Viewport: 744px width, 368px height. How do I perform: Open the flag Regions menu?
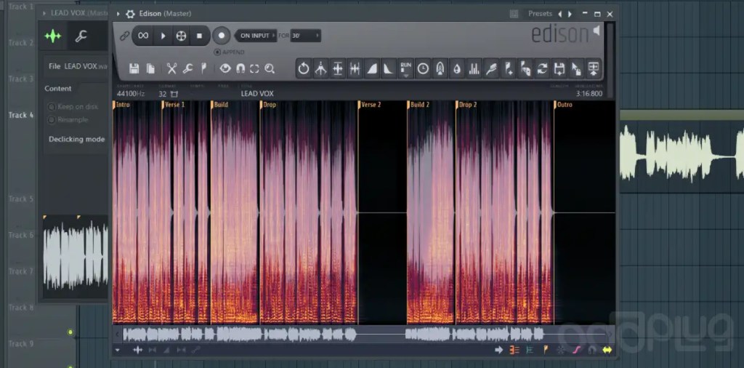203,69
